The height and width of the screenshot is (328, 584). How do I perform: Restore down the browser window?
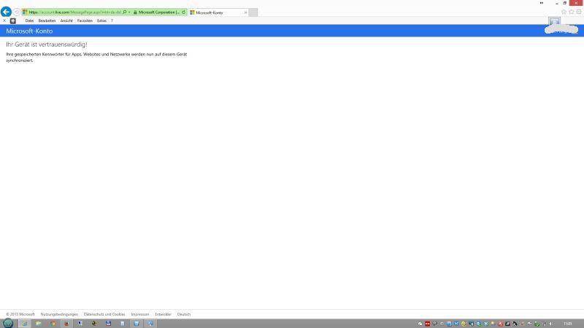[x=565, y=3]
